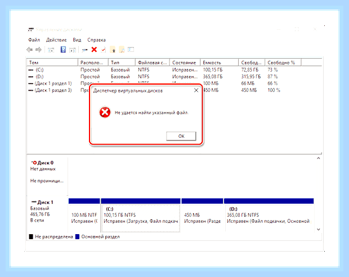
Task: Click the drive icon beside (D:) row
Action: (x=31, y=77)
